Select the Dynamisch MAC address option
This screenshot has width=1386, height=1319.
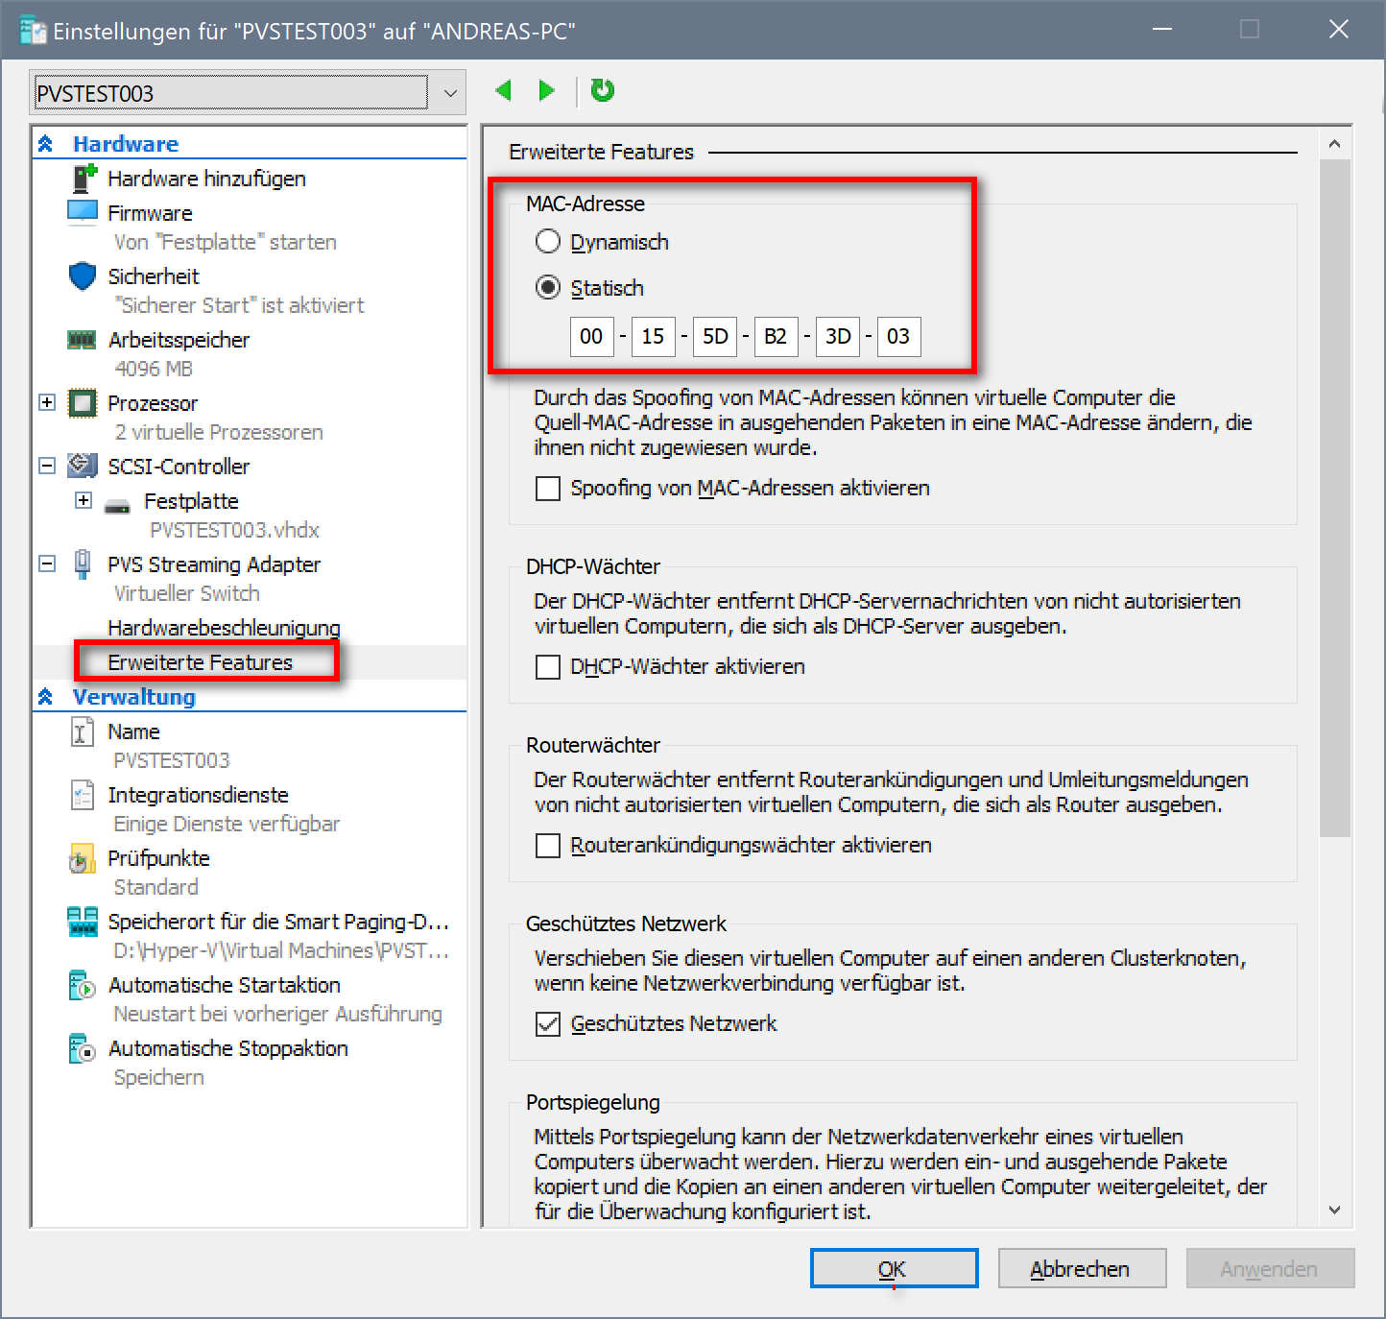pos(548,242)
